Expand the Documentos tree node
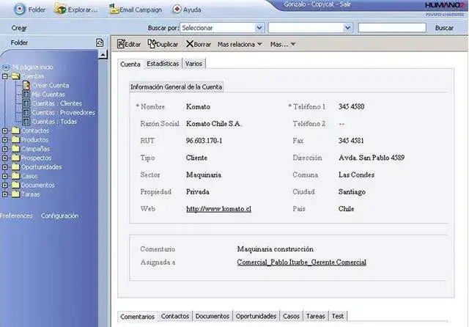The width and height of the screenshot is (469, 327). pos(5,185)
